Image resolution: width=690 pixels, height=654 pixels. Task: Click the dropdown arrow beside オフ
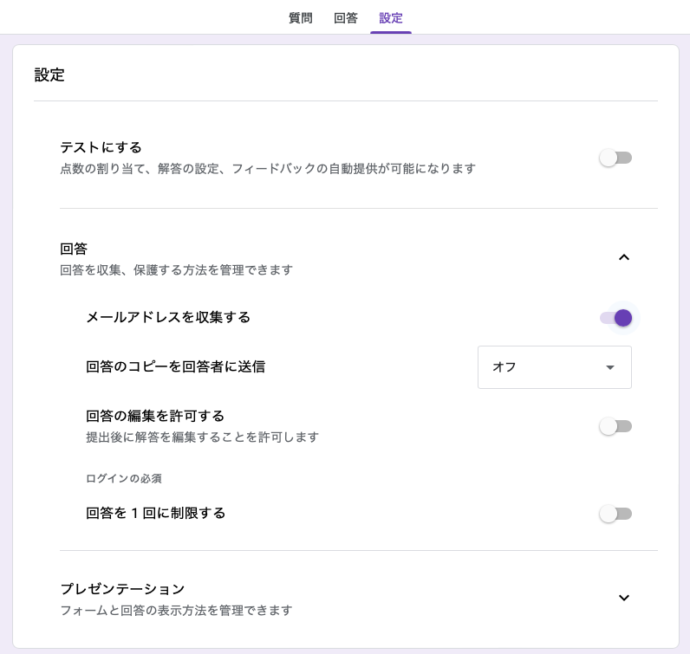click(610, 367)
